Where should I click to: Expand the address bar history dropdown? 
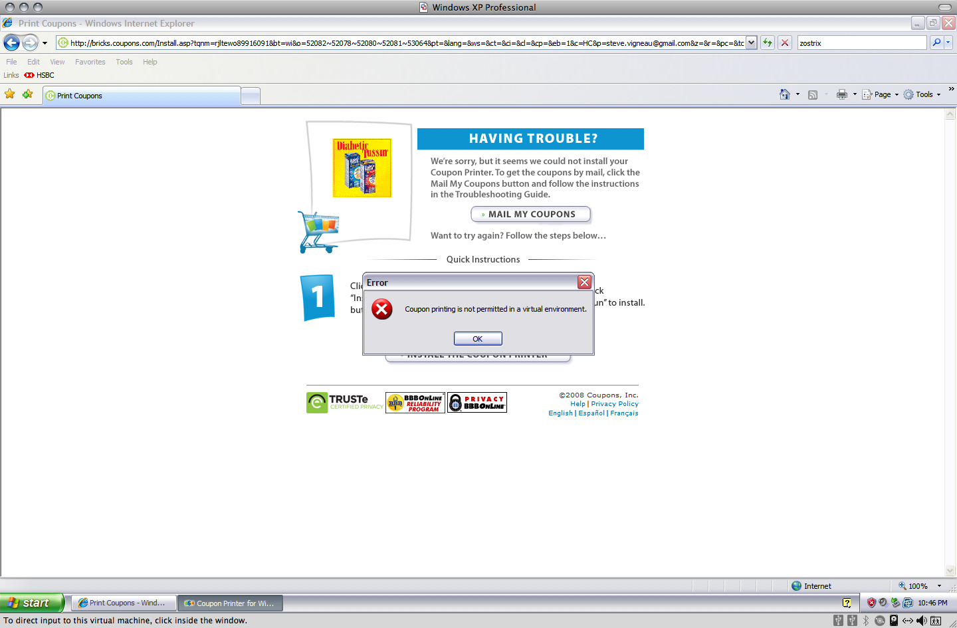coord(752,43)
